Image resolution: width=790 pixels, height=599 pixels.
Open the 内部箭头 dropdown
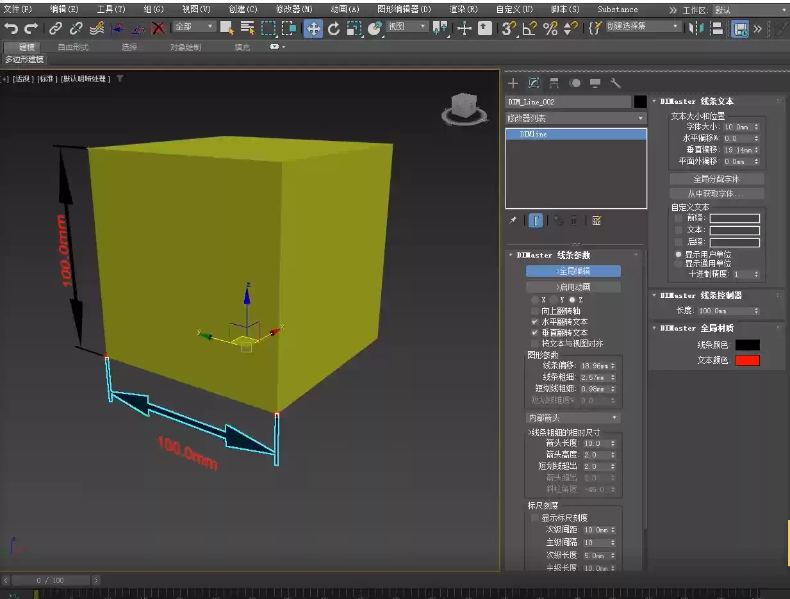573,418
